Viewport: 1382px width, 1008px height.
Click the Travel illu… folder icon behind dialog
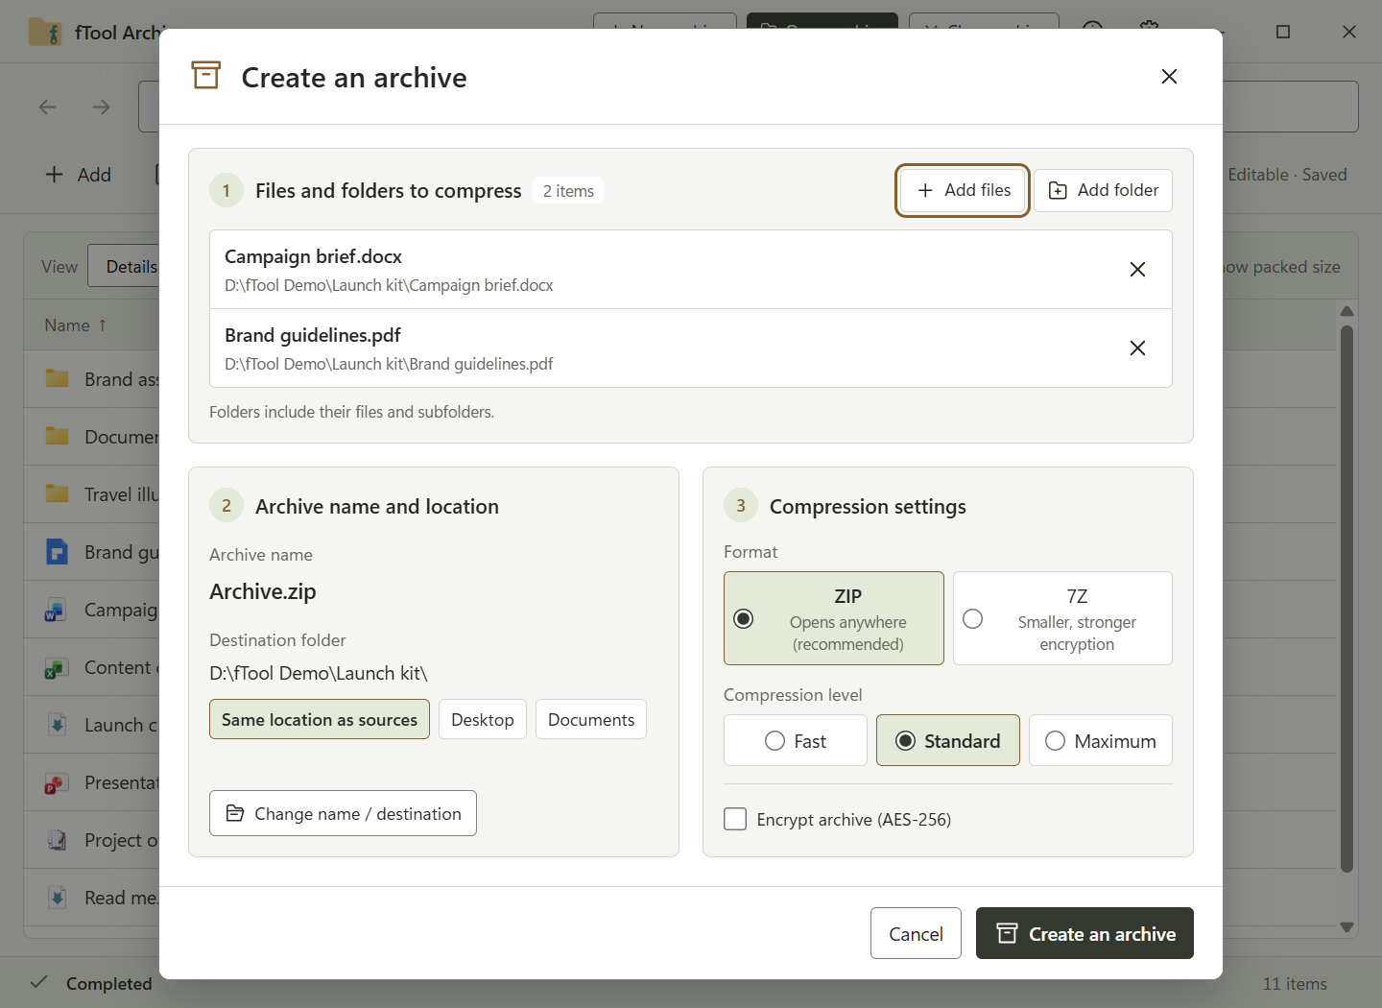click(58, 494)
